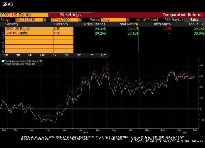
Task: Click the orange Gold Miners ETF legend swatch
Action: (3, 64)
